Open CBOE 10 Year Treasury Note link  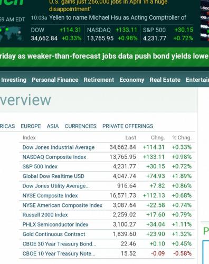click(59, 253)
